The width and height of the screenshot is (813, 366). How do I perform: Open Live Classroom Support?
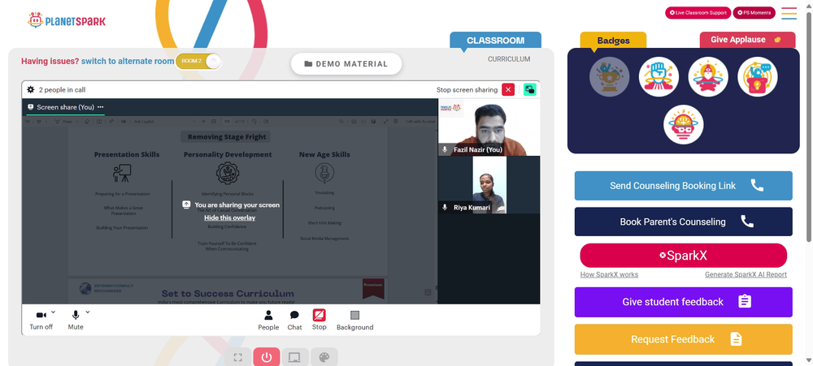698,12
